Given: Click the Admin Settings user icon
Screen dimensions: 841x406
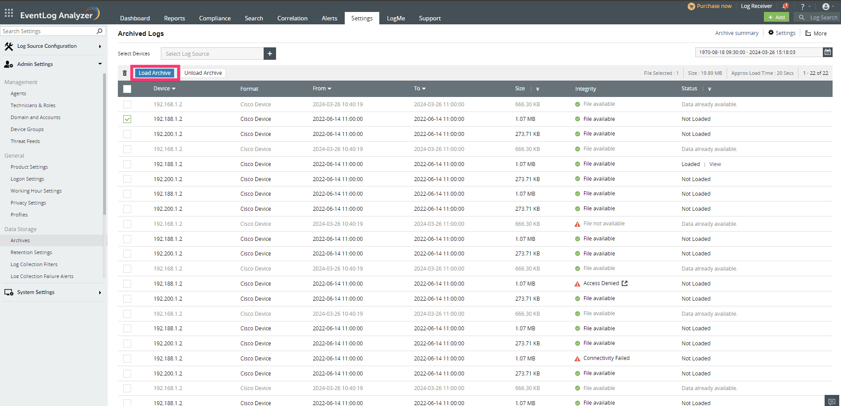Looking at the screenshot, I should click(x=8, y=64).
